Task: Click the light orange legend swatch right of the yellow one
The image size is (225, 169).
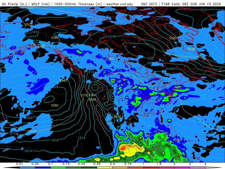Action: (x=120, y=168)
